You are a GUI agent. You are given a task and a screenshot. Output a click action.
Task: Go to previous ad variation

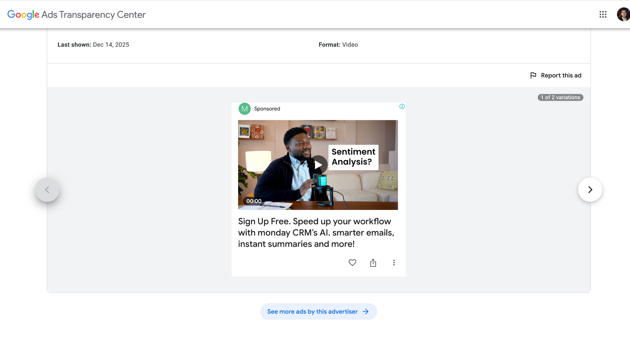click(x=47, y=190)
